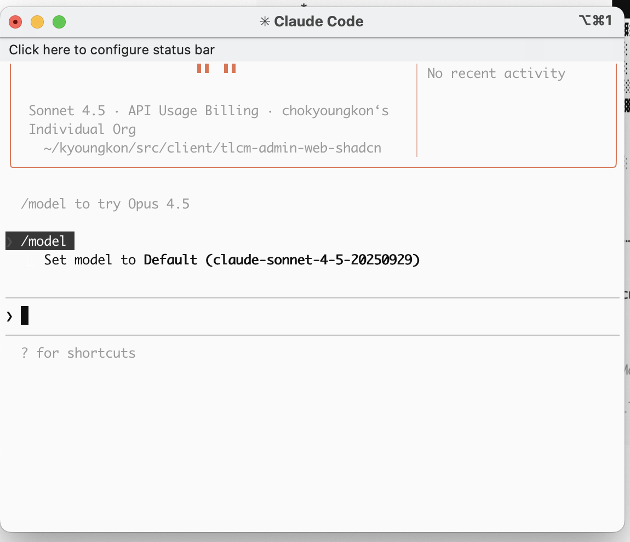The height and width of the screenshot is (542, 630).
Task: Click the 'Sonnet 4.5 · API Usage Billing' line
Action: tap(209, 111)
